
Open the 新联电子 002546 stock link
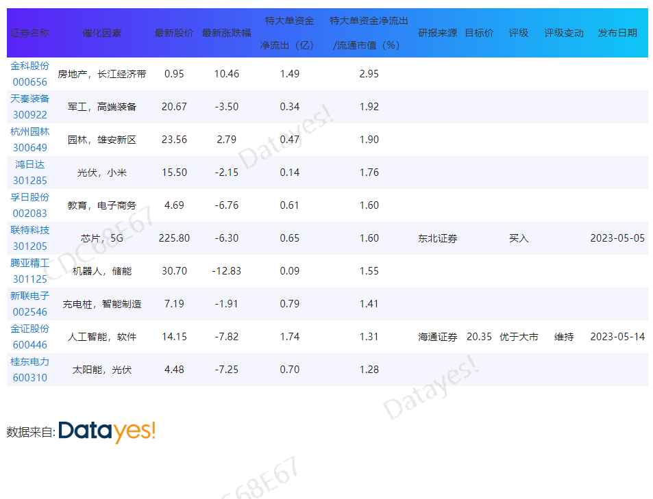29,304
